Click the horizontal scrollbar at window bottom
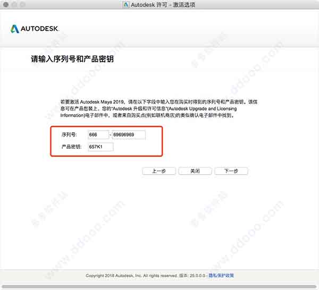The height and width of the screenshot is (290, 319). click(158, 286)
